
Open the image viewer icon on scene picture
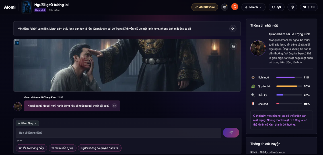pos(234,46)
